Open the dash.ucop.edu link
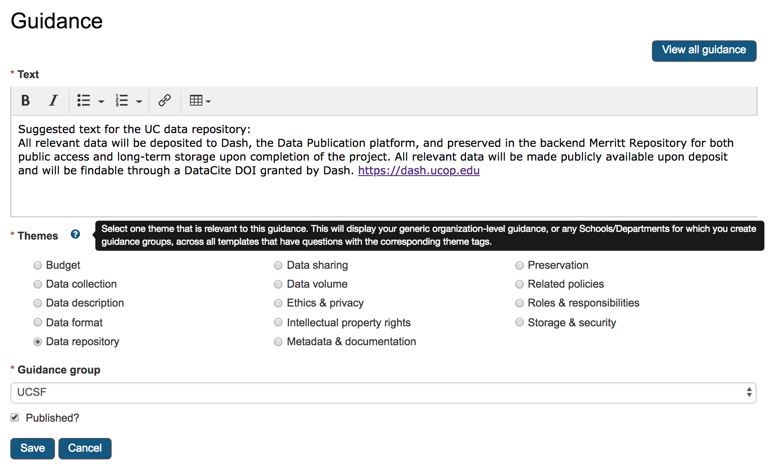The image size is (773, 468). 419,170
